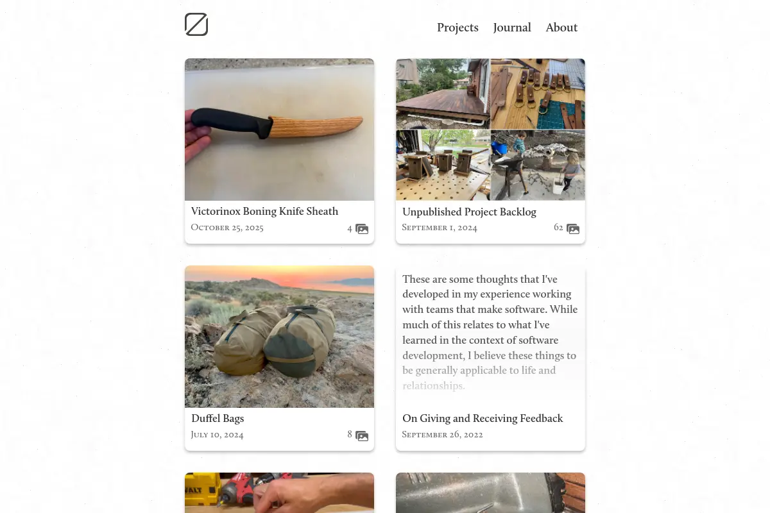This screenshot has width=770, height=513.
Task: Click the gallery icon on Duffel Bags card
Action: click(362, 436)
